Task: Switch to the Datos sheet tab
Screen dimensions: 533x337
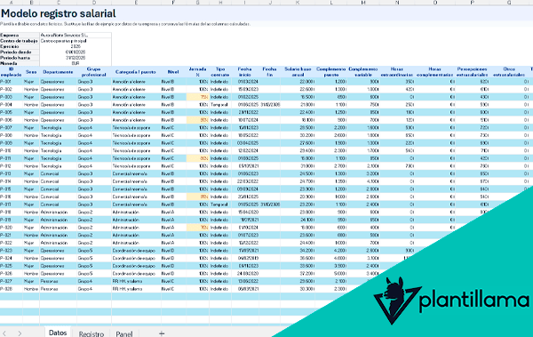Action: [58, 333]
